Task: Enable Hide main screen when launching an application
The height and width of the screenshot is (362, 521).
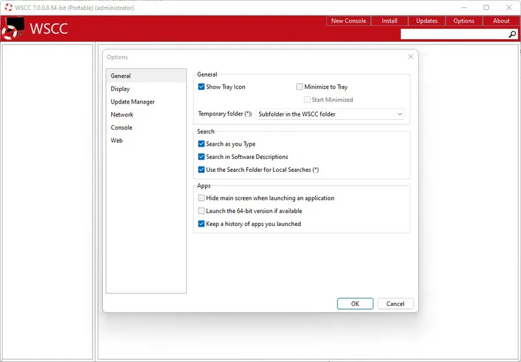Action: coord(201,198)
